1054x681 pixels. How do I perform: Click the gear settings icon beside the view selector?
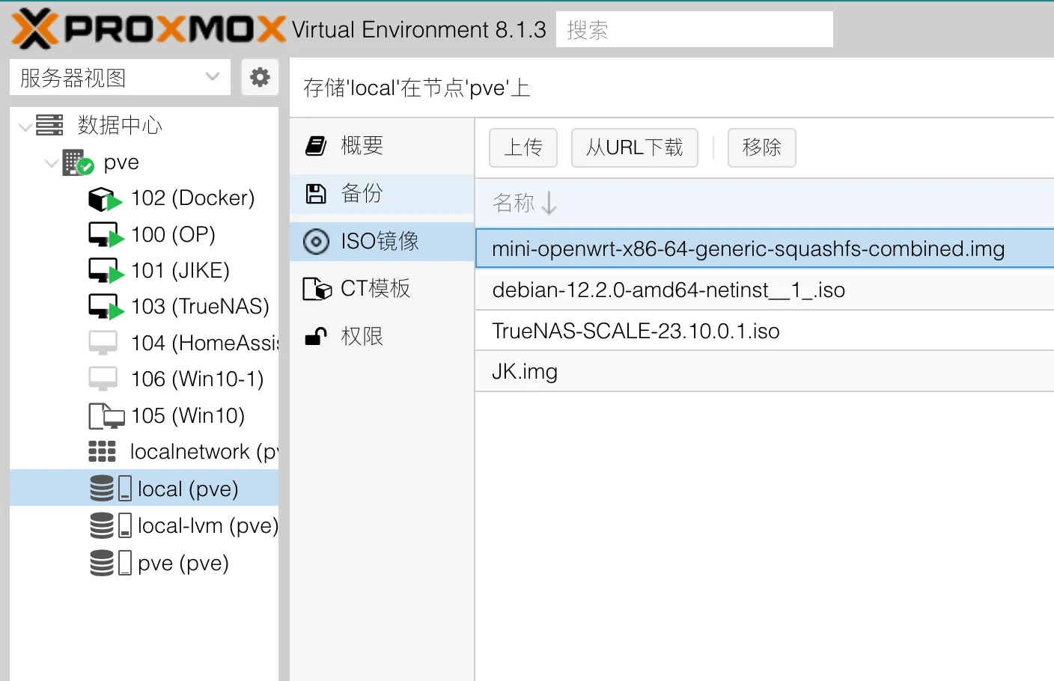click(x=260, y=77)
